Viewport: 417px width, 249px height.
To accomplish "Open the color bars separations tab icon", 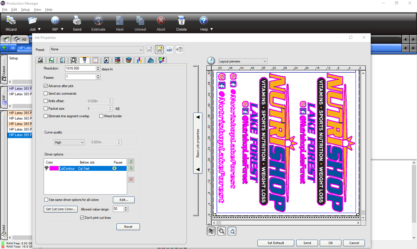I will tap(117, 60).
